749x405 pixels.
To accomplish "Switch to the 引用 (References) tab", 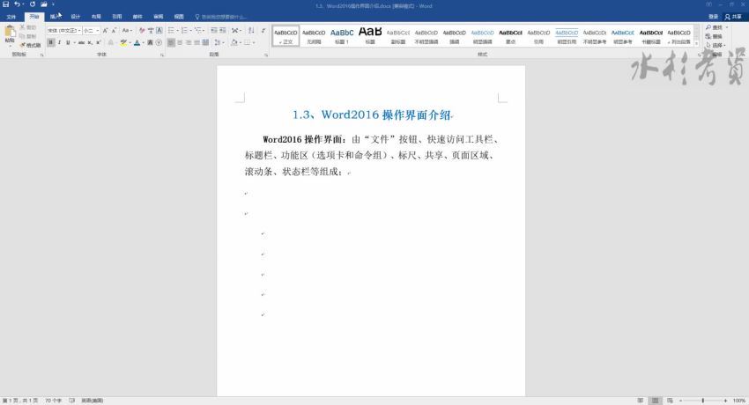I will click(117, 17).
